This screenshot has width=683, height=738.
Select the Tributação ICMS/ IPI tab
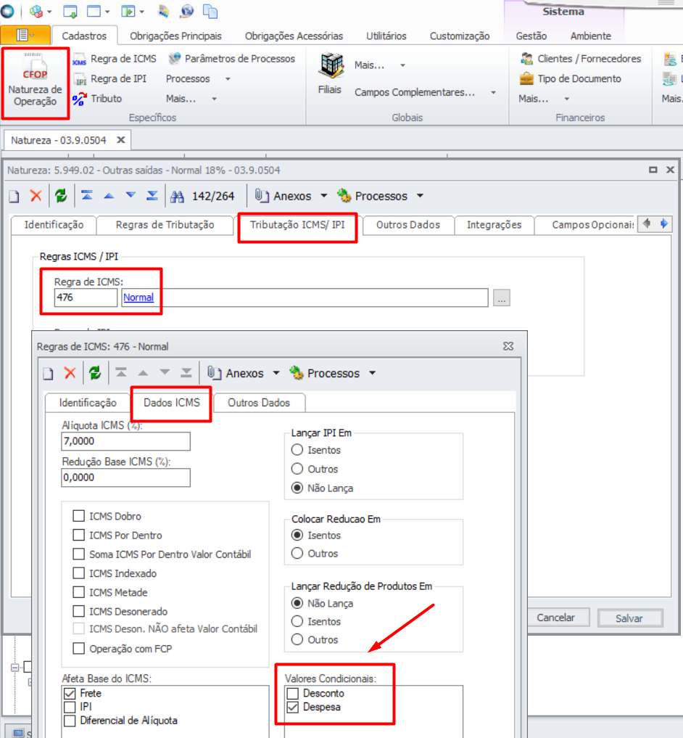click(297, 225)
